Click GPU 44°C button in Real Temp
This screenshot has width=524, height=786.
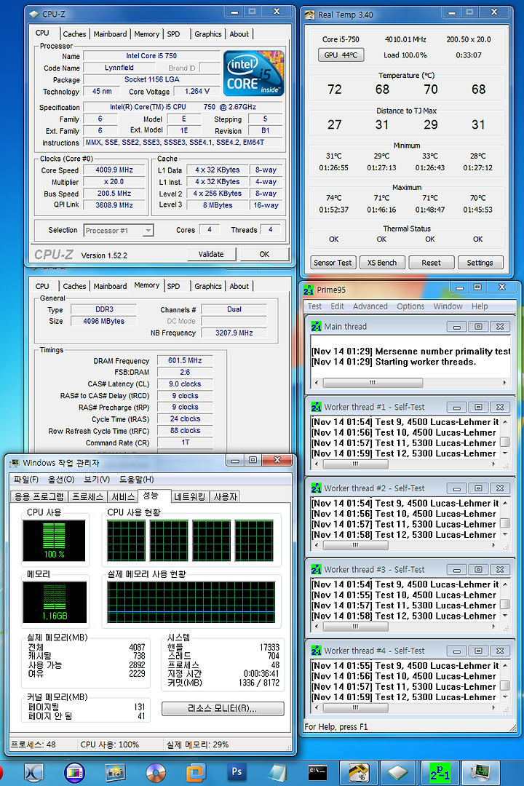click(341, 55)
